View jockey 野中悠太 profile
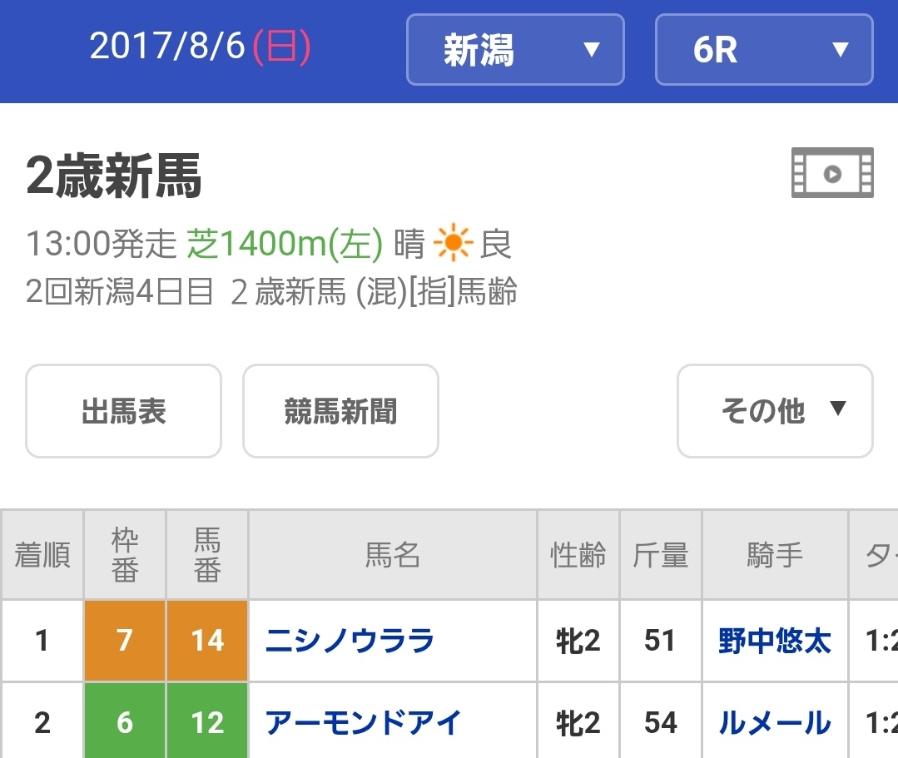 [774, 641]
